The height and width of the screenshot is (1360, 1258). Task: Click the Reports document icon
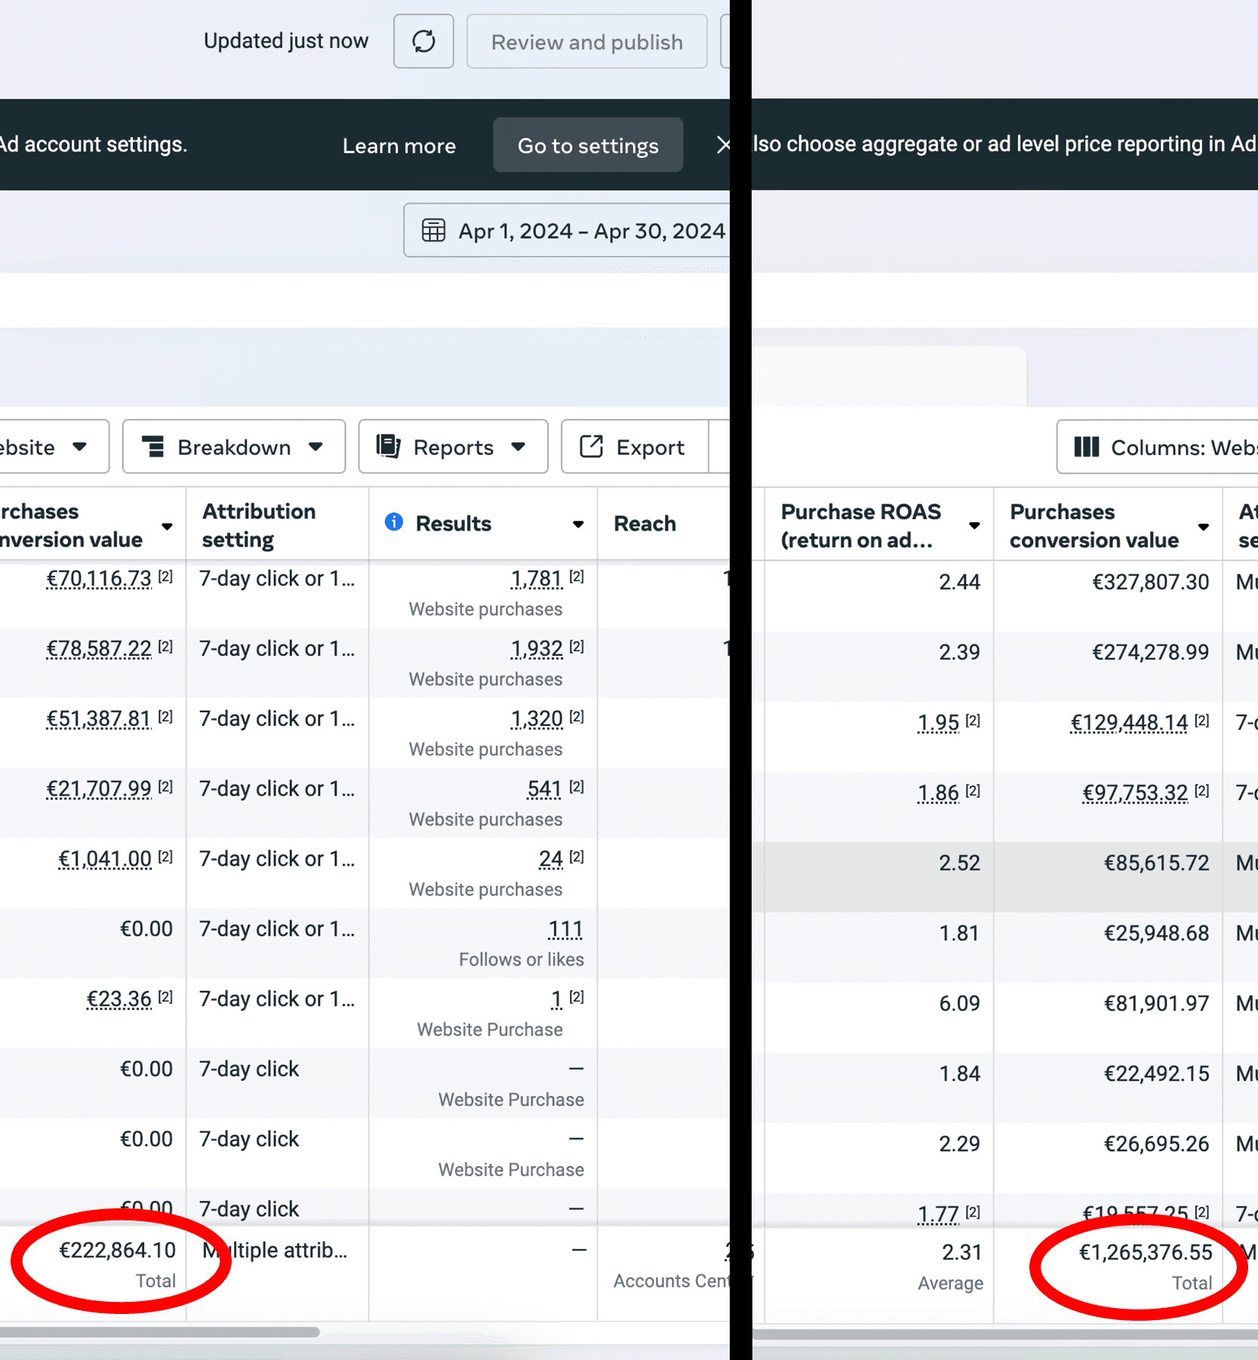tap(389, 446)
